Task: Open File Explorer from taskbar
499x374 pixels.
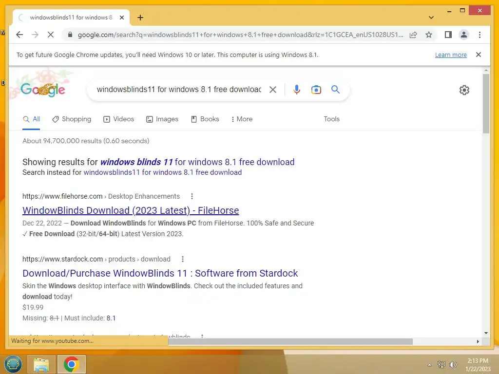Action: tap(41, 364)
